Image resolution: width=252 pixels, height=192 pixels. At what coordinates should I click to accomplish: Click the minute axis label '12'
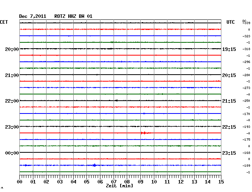[181, 182]
